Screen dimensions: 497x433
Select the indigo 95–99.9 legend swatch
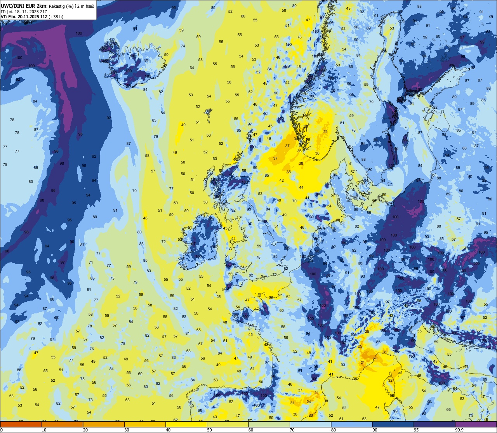coord(434,424)
